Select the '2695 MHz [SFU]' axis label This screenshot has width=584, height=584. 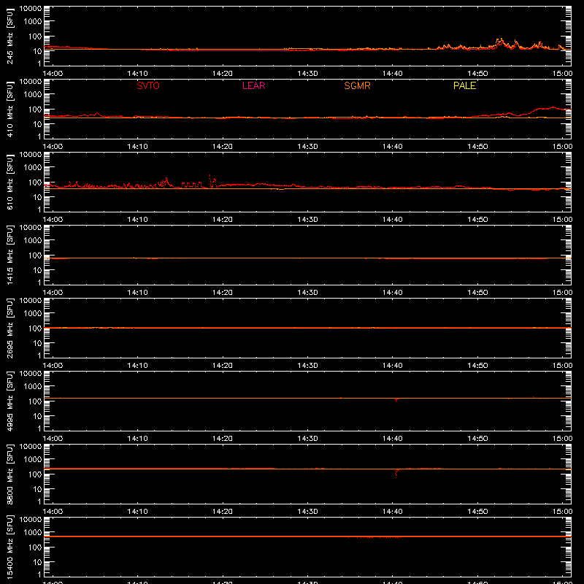point(10,328)
